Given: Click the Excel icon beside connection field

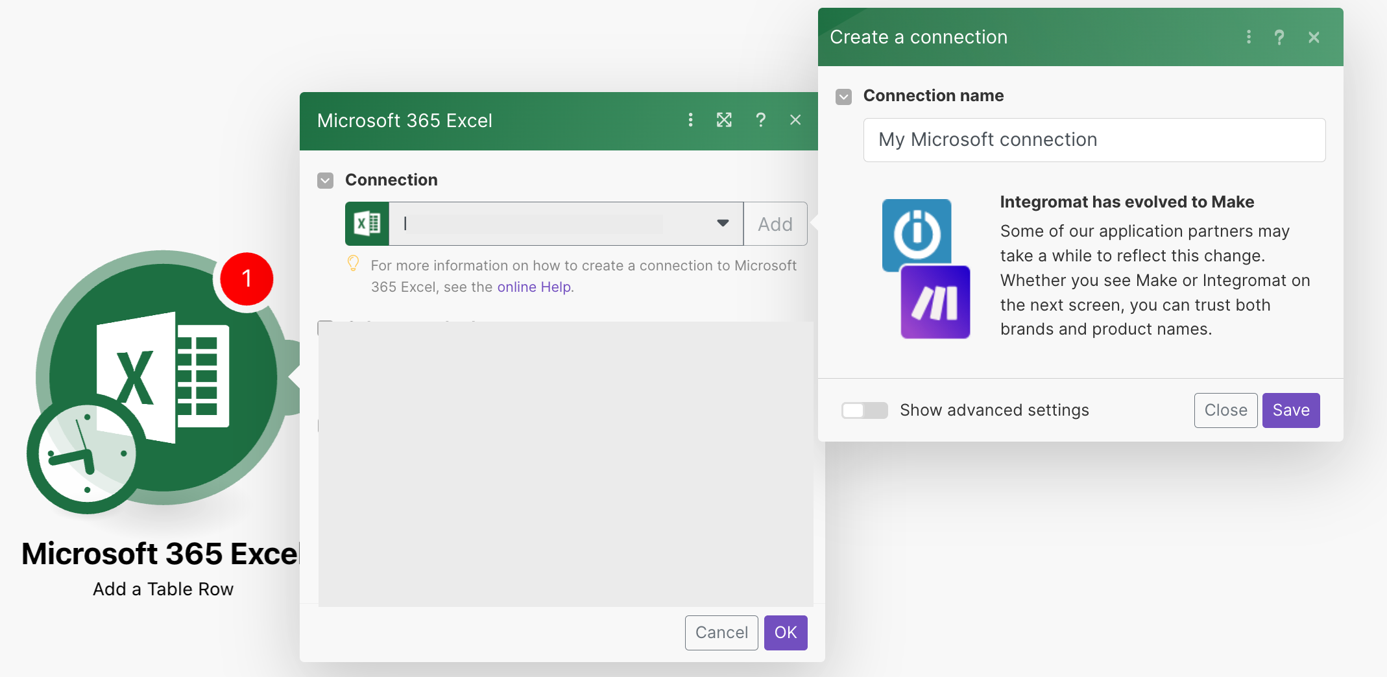Looking at the screenshot, I should click(x=367, y=224).
